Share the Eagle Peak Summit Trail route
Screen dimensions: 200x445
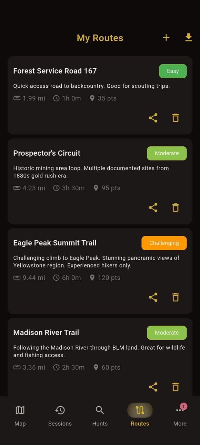point(153,297)
